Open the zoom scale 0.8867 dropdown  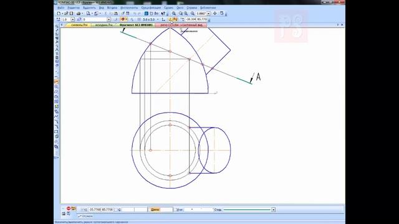point(208,14)
